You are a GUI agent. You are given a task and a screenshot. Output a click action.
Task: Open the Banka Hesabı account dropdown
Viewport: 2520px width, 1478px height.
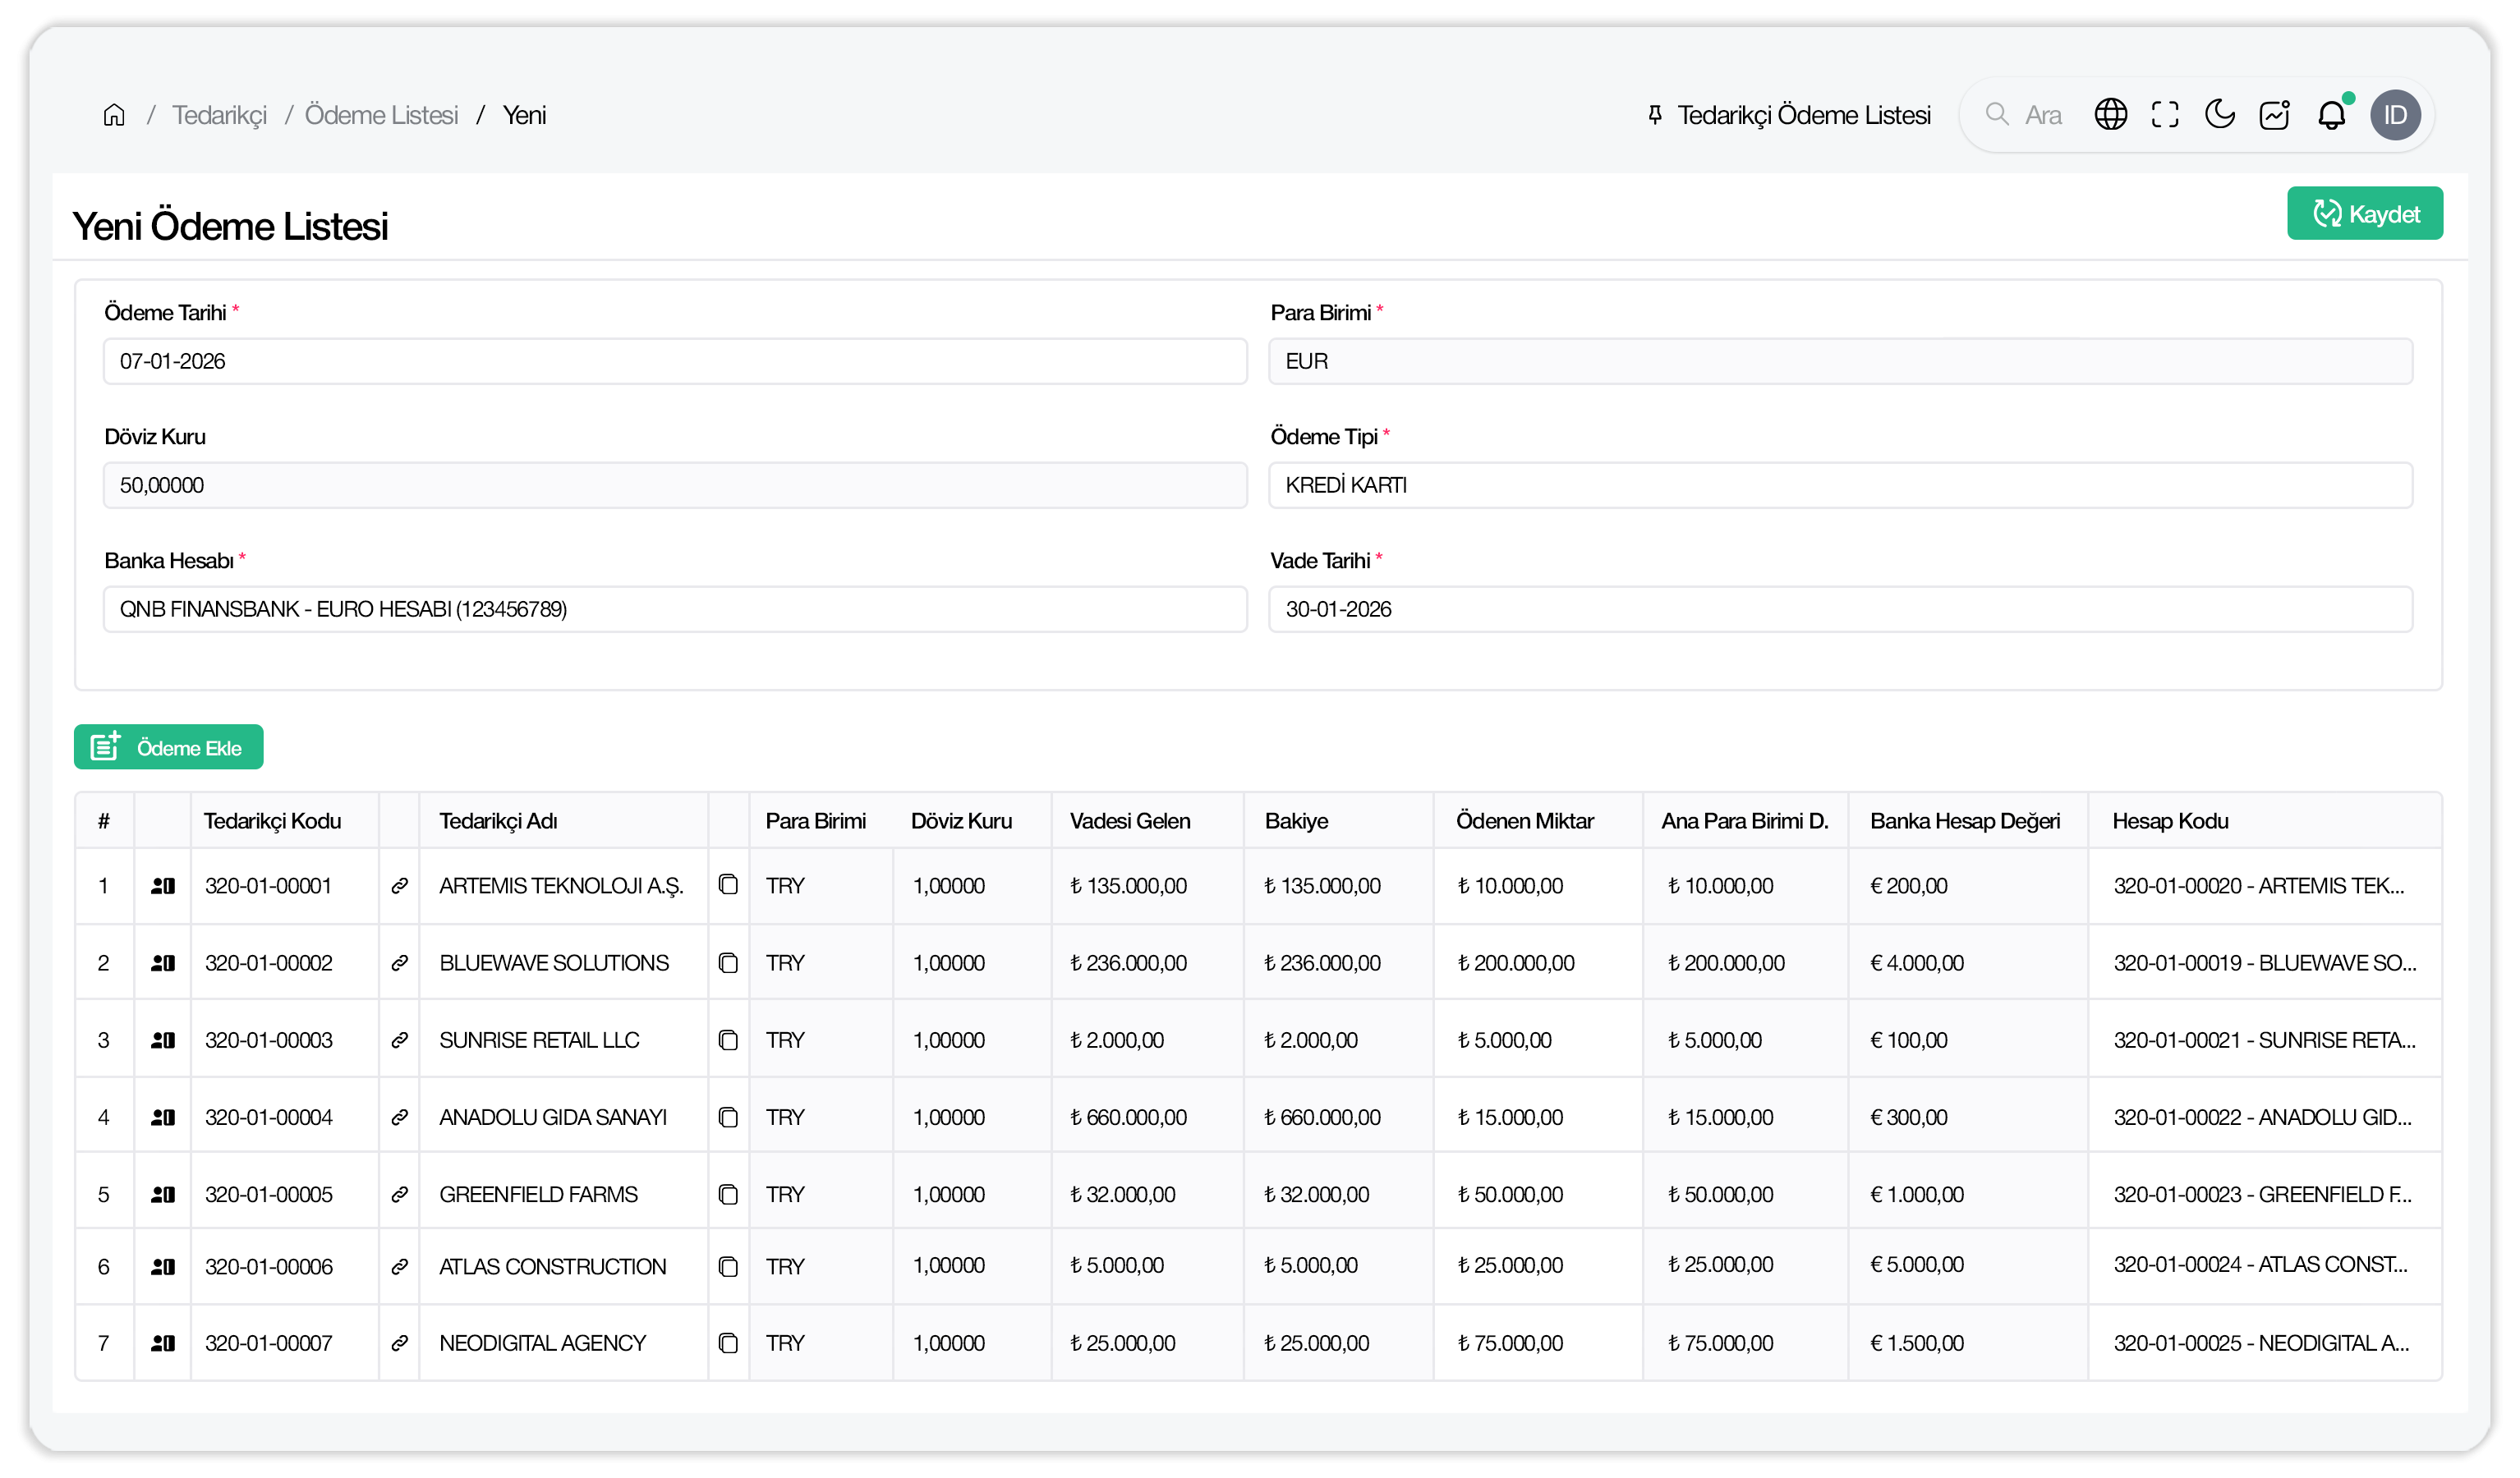675,609
